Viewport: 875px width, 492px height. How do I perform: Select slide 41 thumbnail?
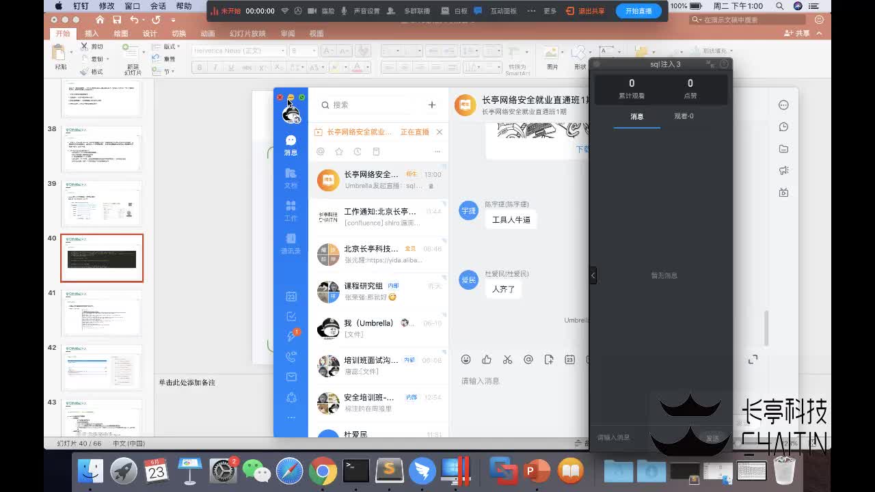tap(102, 313)
